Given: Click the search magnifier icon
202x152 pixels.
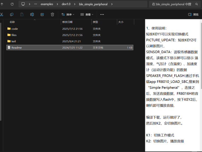Looking at the screenshot, I should tap(197, 4).
